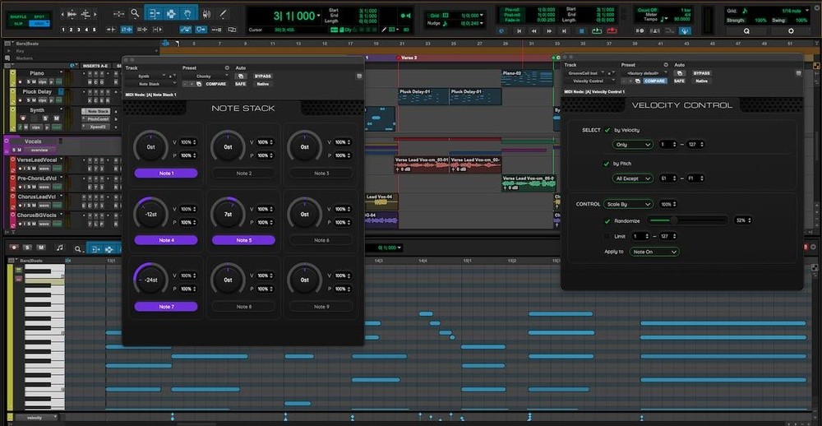This screenshot has height=426, width=822.
Task: Toggle the Note 7 enable button
Action: (166, 307)
